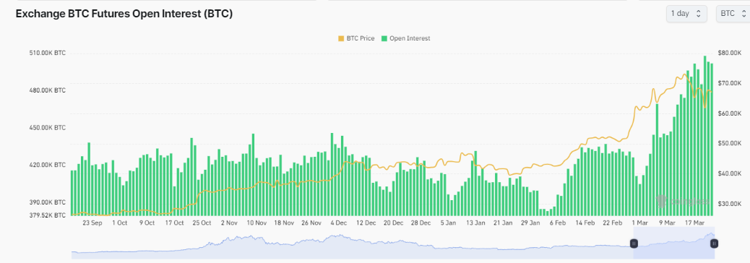Click the 25 Oct date label
This screenshot has width=750, height=263.
pyautogui.click(x=202, y=223)
